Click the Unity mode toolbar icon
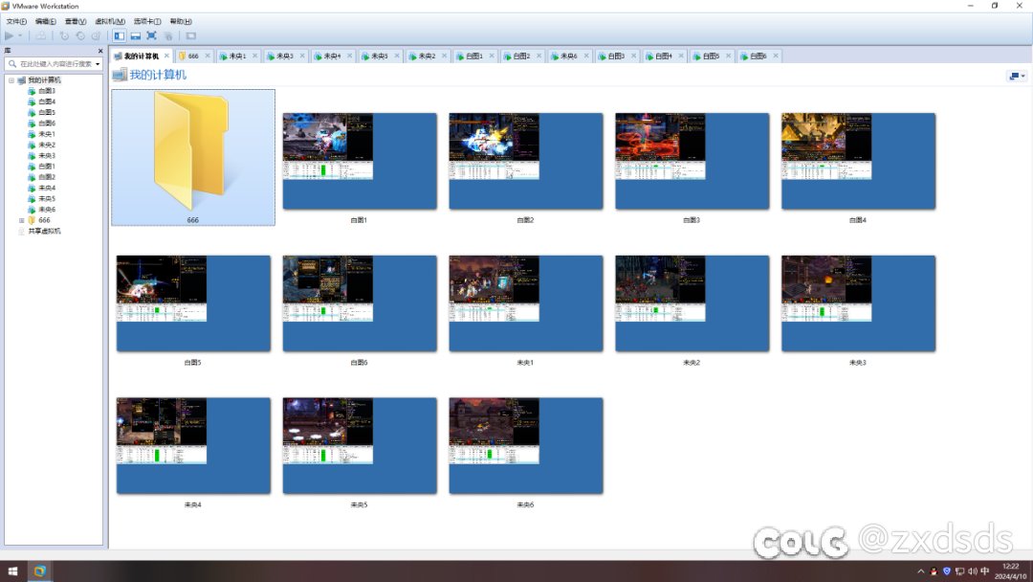 pos(168,35)
